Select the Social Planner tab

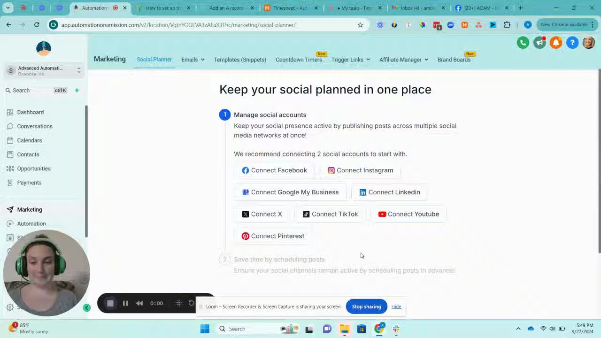pos(154,60)
